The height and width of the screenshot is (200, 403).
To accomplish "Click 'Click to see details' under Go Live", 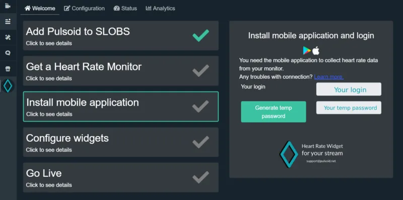I will tap(49, 185).
